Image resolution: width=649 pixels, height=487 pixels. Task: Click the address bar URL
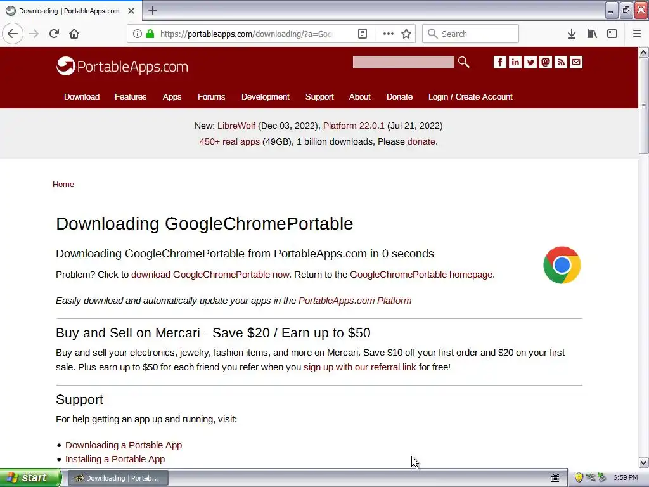tap(247, 34)
